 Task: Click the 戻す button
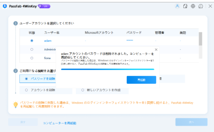23,122
